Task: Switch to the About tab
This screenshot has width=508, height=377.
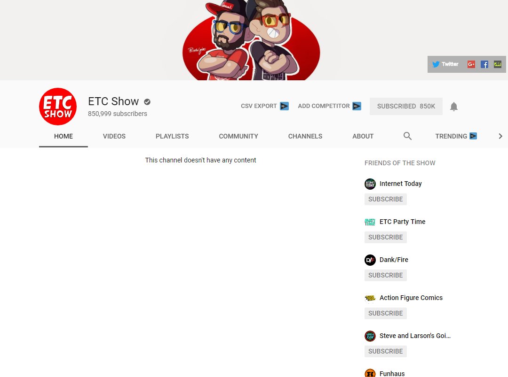Action: coord(363,136)
